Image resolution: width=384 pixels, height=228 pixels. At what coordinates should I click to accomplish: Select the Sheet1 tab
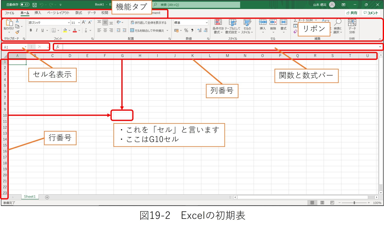(30, 197)
